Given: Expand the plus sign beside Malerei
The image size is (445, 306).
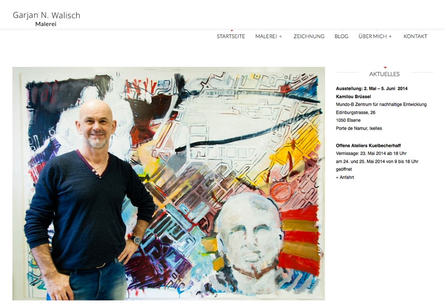Looking at the screenshot, I should [280, 37].
